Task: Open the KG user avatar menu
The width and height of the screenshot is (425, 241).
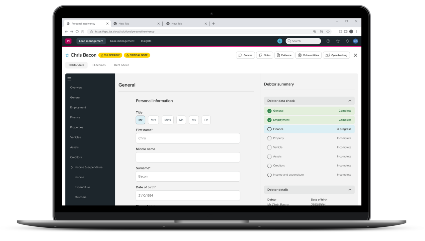Action: 355,41
